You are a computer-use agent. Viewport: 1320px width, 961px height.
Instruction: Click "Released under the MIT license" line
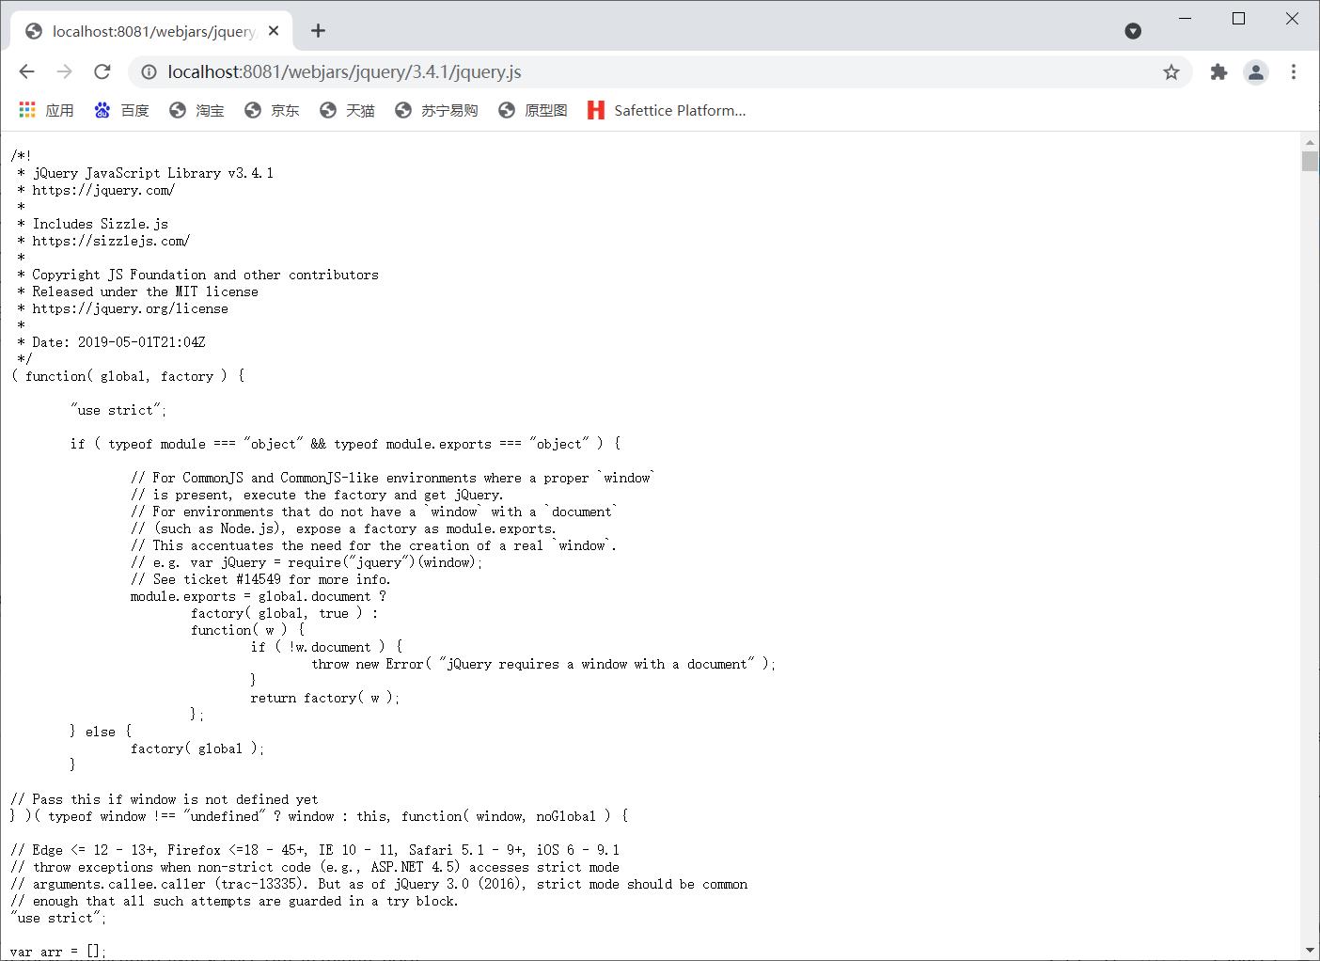(x=145, y=291)
